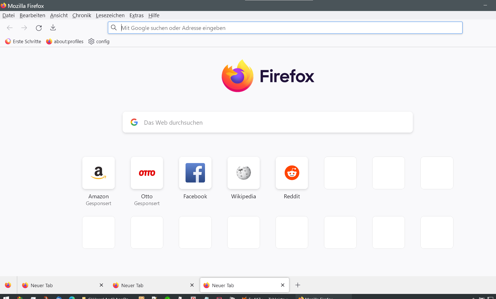Click the Google logo in the search box

pos(134,122)
